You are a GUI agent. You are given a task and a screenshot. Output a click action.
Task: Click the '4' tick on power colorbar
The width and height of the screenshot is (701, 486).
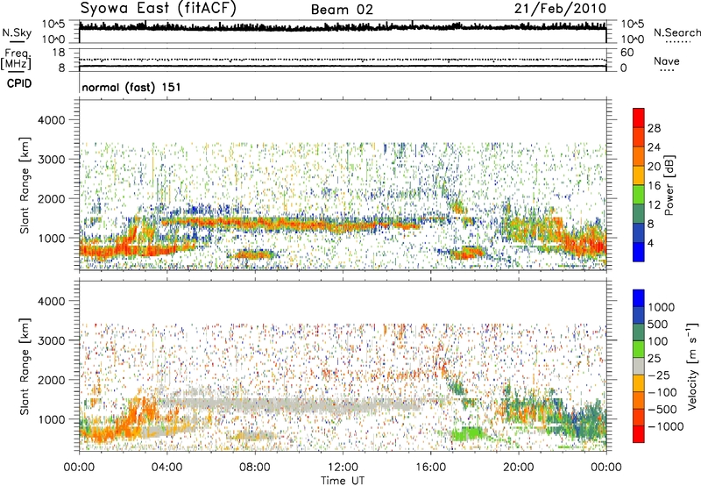(650, 243)
